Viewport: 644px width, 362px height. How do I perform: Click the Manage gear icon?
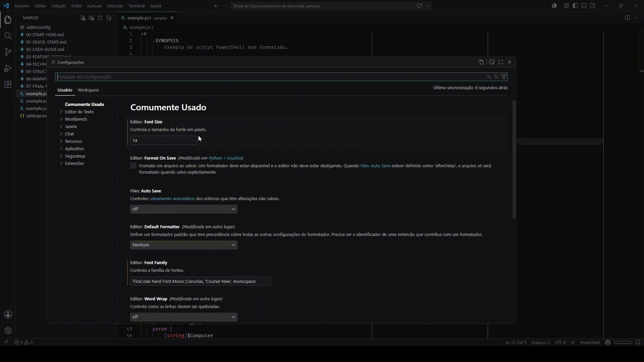click(x=8, y=330)
